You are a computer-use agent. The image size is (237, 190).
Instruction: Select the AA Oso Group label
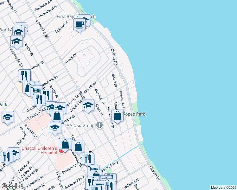click(x=80, y=125)
